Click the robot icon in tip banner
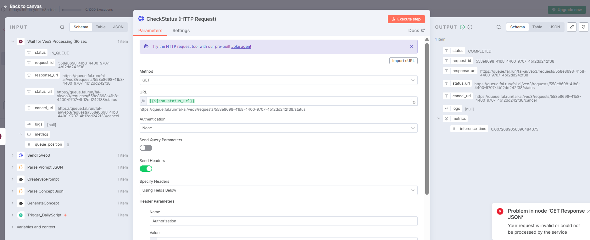Viewport: 590px width, 240px height. click(146, 47)
